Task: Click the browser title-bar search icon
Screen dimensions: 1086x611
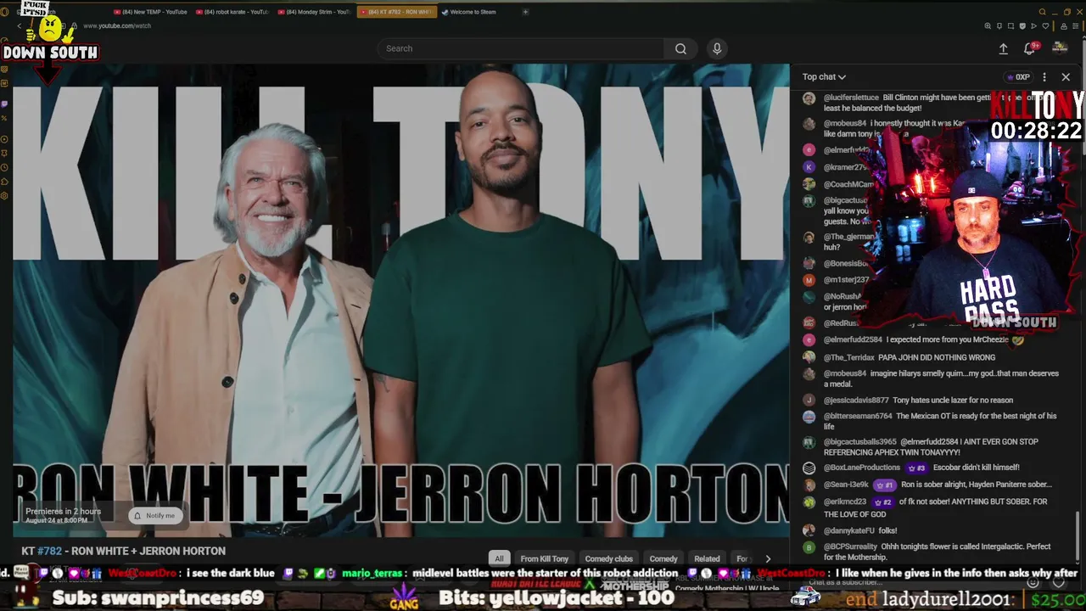Action: 1043,12
